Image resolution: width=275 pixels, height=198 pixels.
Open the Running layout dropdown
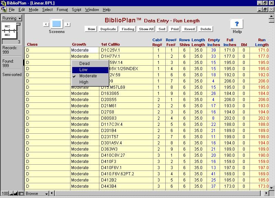12,18
